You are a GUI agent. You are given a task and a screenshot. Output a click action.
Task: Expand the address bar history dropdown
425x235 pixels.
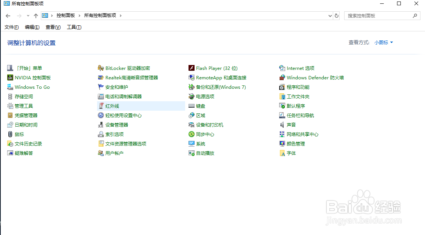tap(330, 16)
